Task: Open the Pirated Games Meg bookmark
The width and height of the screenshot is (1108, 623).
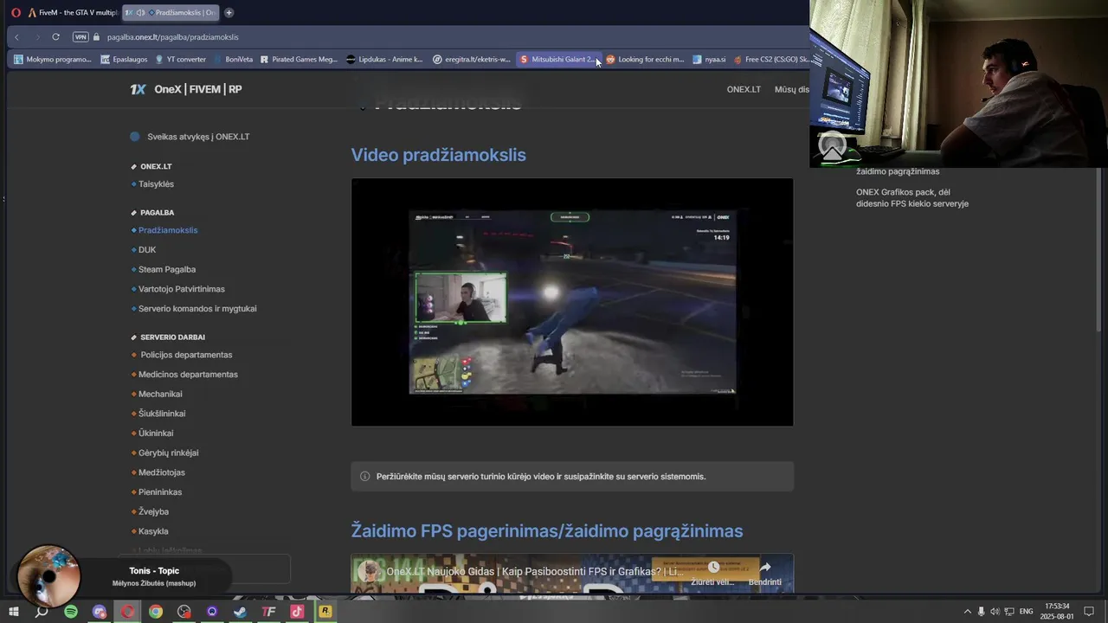Action: [299, 60]
